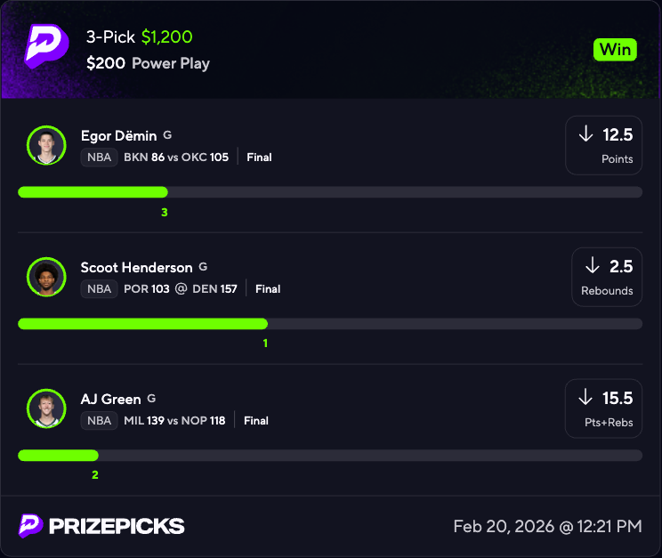Click the NBA tag for POR @ DEN
The height and width of the screenshot is (558, 662).
(x=99, y=289)
